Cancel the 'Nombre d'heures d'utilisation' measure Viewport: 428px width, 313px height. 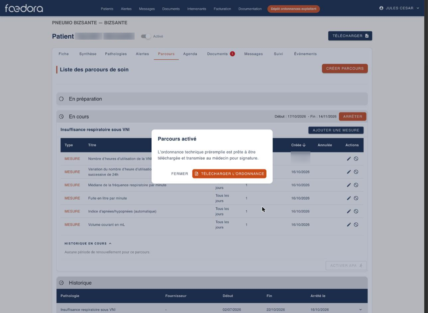click(356, 159)
